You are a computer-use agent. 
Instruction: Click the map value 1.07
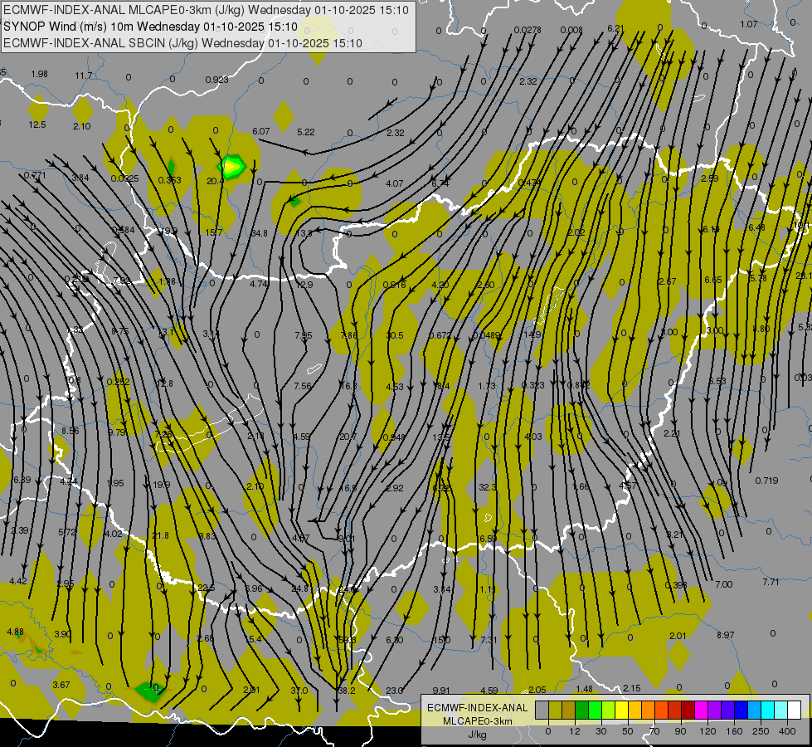(749, 24)
